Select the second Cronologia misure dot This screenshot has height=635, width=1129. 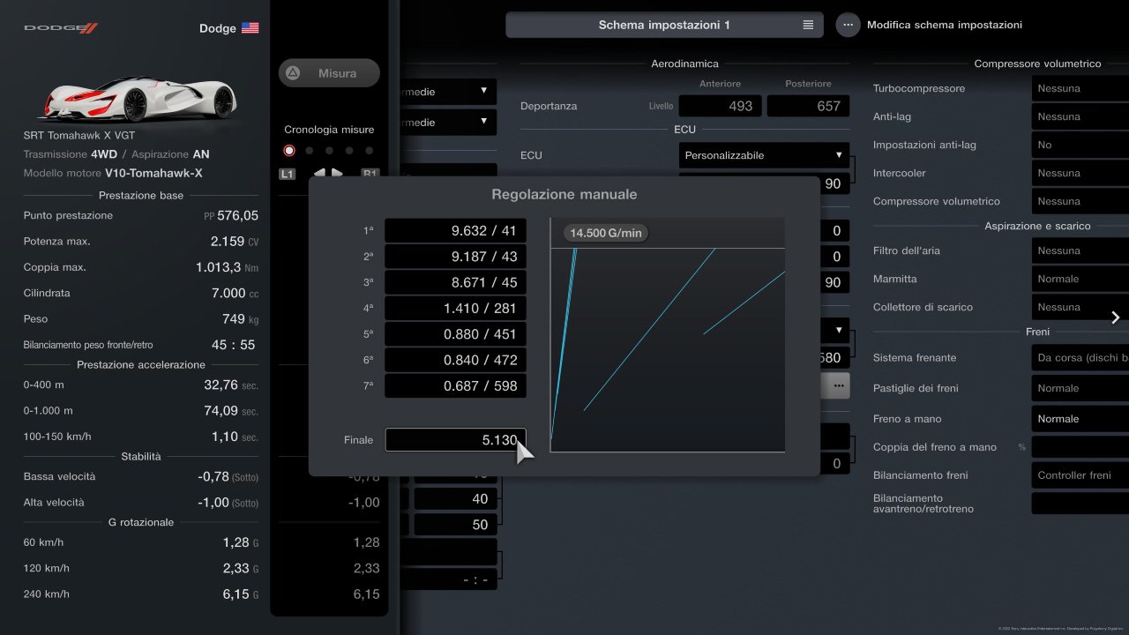(x=309, y=151)
